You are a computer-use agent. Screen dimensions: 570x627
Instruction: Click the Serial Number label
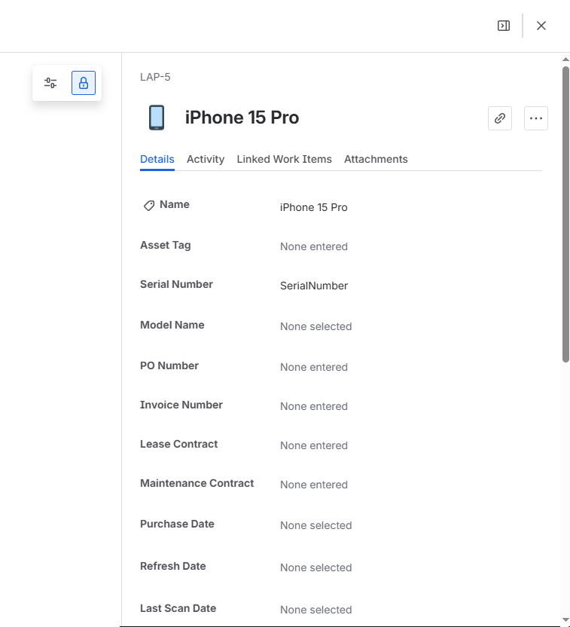click(176, 284)
